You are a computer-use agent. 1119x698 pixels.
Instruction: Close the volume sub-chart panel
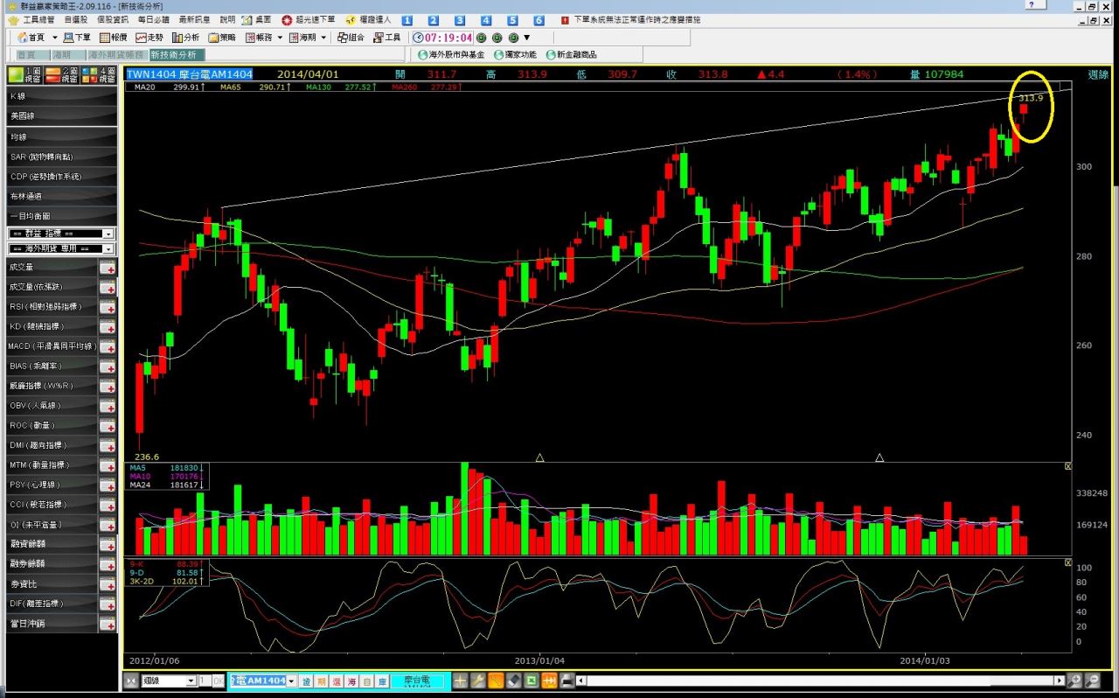[x=1067, y=467]
